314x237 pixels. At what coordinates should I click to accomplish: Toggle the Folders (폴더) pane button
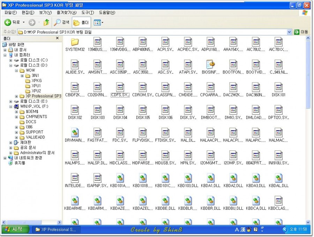81,22
